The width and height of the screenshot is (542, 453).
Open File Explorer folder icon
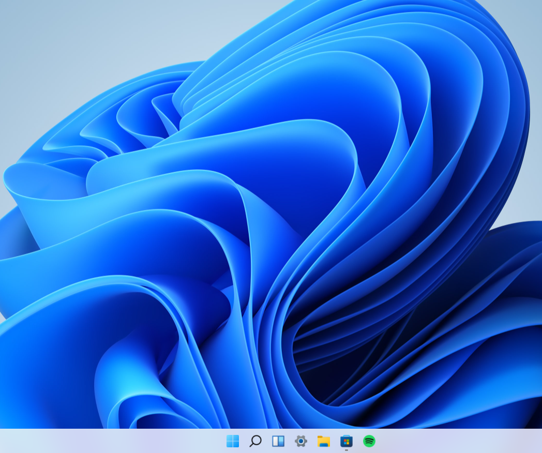click(324, 441)
